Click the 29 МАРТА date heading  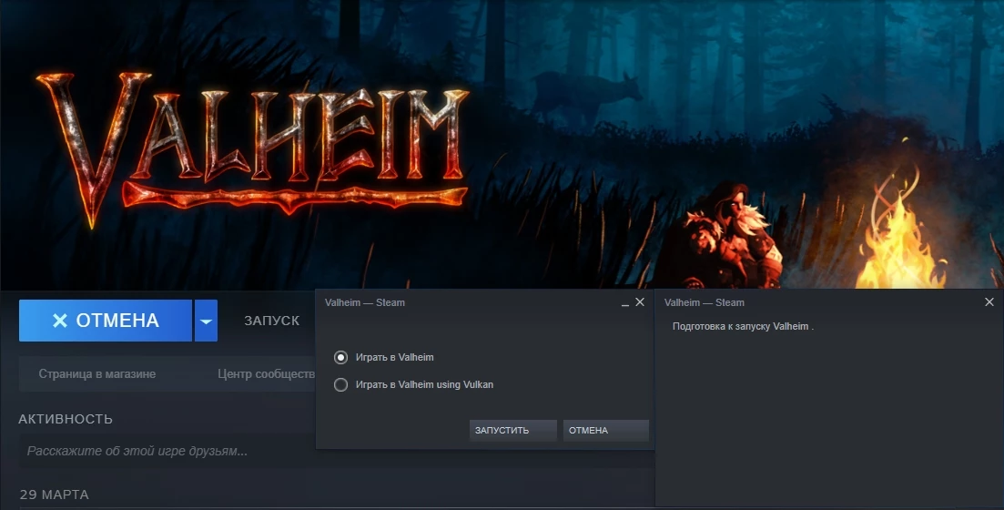[55, 495]
